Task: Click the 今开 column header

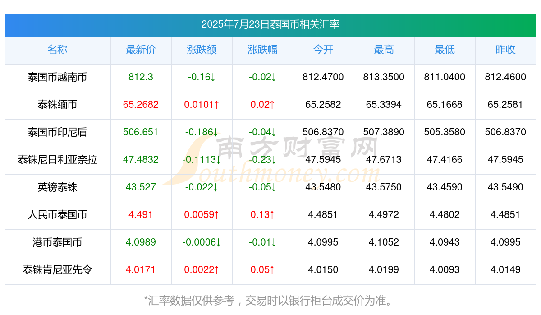Action: (x=323, y=50)
